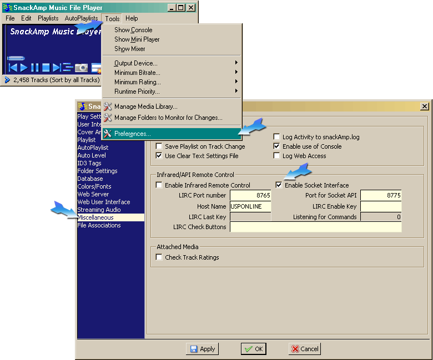Screen dimensions: 433x360
Task: Select Show Mini Player menu entry
Action: point(172,39)
